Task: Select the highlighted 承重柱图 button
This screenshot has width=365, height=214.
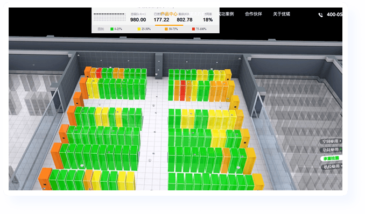Action: click(331, 158)
